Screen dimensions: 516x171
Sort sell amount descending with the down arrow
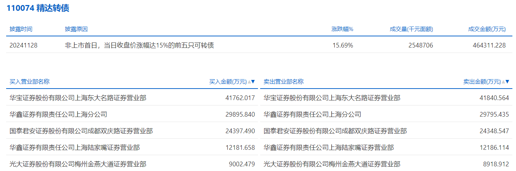(x=507, y=82)
